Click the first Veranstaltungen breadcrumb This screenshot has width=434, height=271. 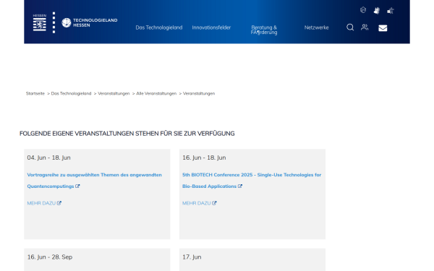114,93
